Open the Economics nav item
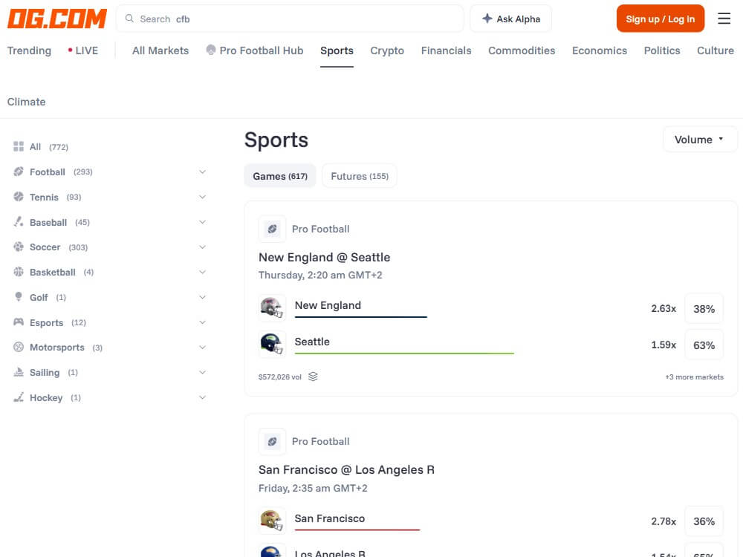The height and width of the screenshot is (557, 743). pos(600,51)
